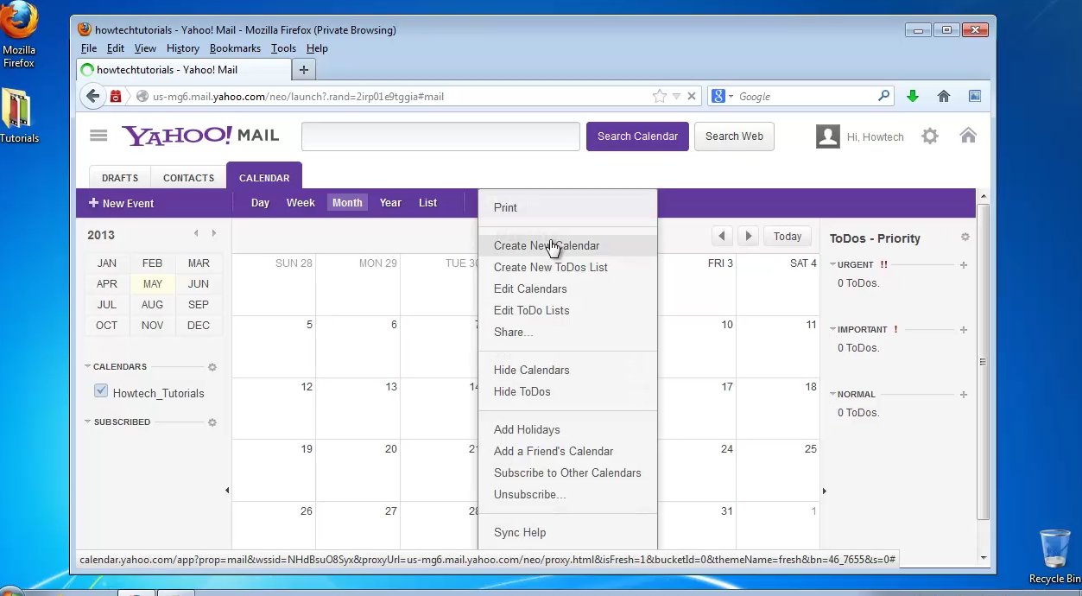
Task: Click the Howtech profile avatar icon
Action: click(828, 136)
